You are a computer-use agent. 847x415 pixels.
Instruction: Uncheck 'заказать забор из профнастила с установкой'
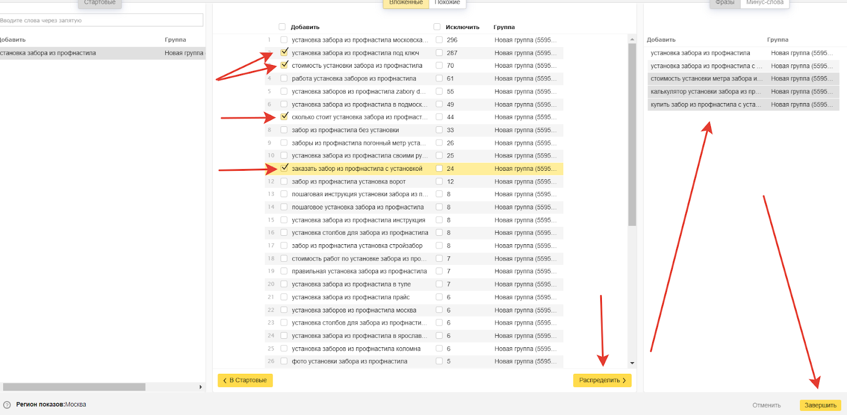(284, 168)
